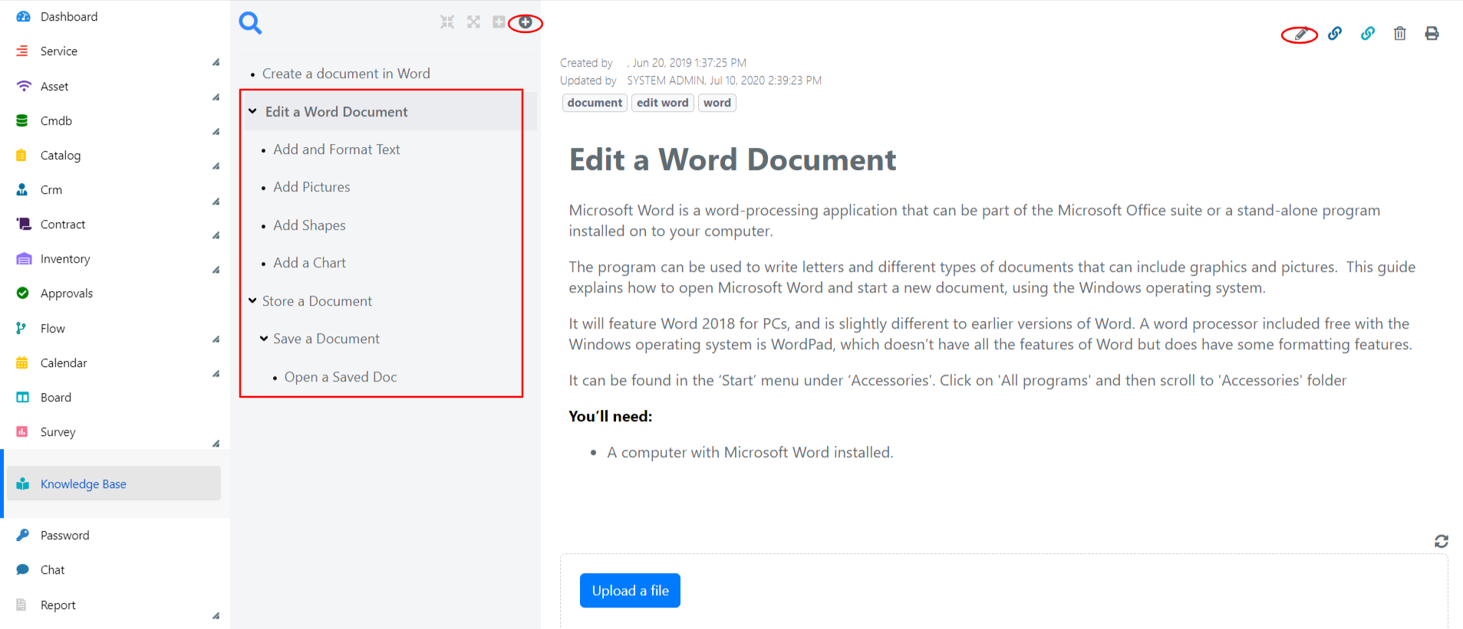Open the Dashboard menu item

(69, 17)
